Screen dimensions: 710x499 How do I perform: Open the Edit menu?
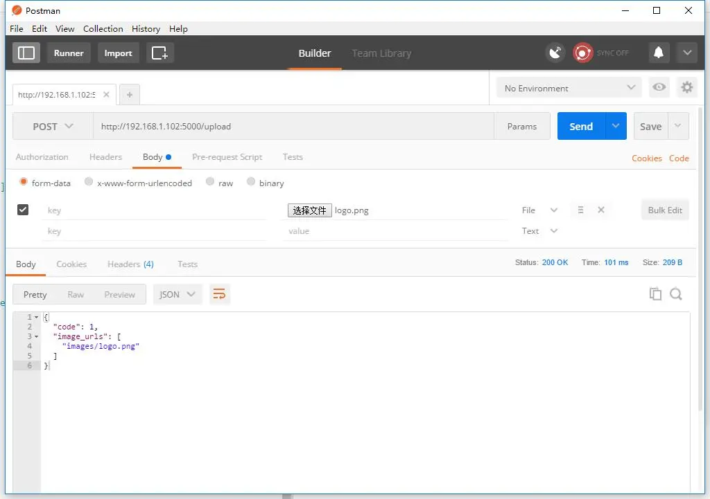pos(40,28)
